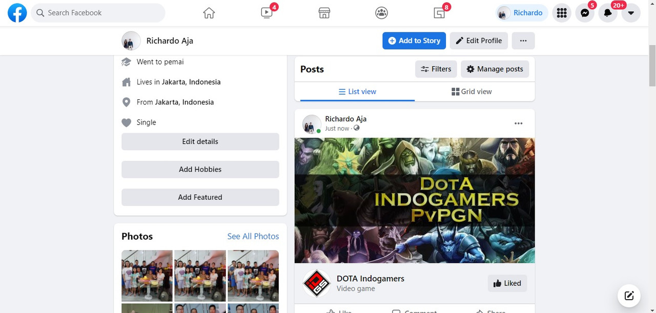The image size is (656, 313).
Task: Open the Richardo profile chip
Action: point(522,13)
